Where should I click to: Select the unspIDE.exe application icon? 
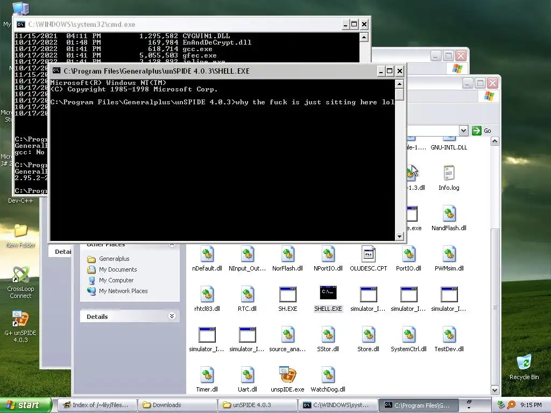(x=288, y=375)
